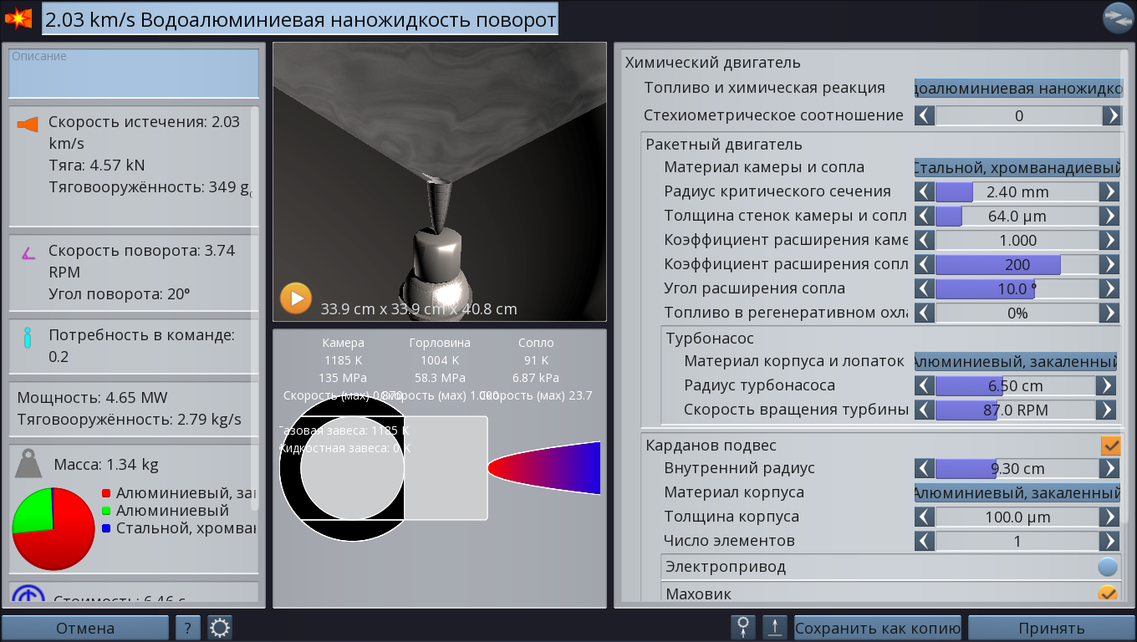Toggle the Карданов подвес checkbox
The width and height of the screenshot is (1137, 642).
[1110, 446]
